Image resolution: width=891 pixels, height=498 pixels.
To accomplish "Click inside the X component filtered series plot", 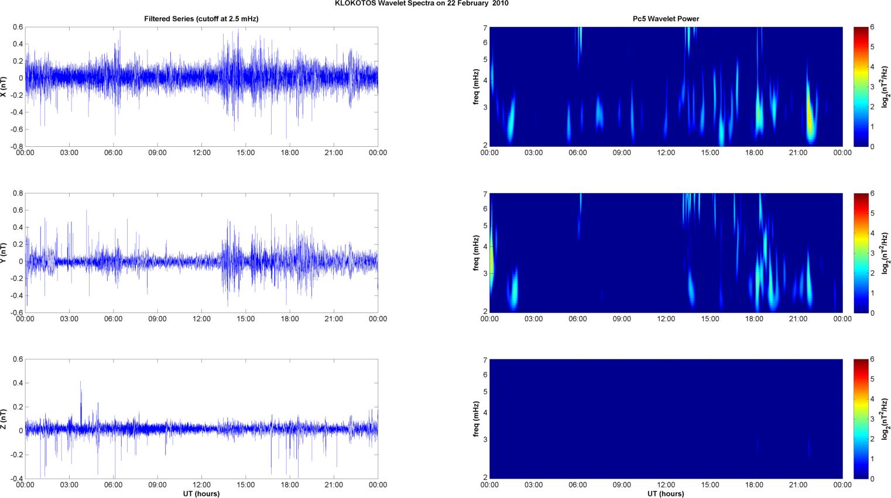I will (x=201, y=87).
